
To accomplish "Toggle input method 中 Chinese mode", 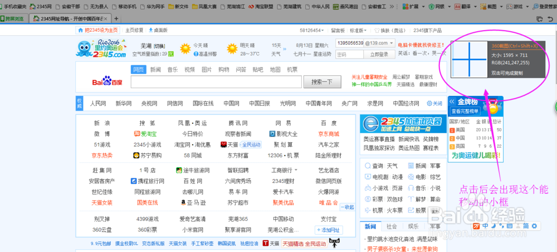I will click(485, 226).
